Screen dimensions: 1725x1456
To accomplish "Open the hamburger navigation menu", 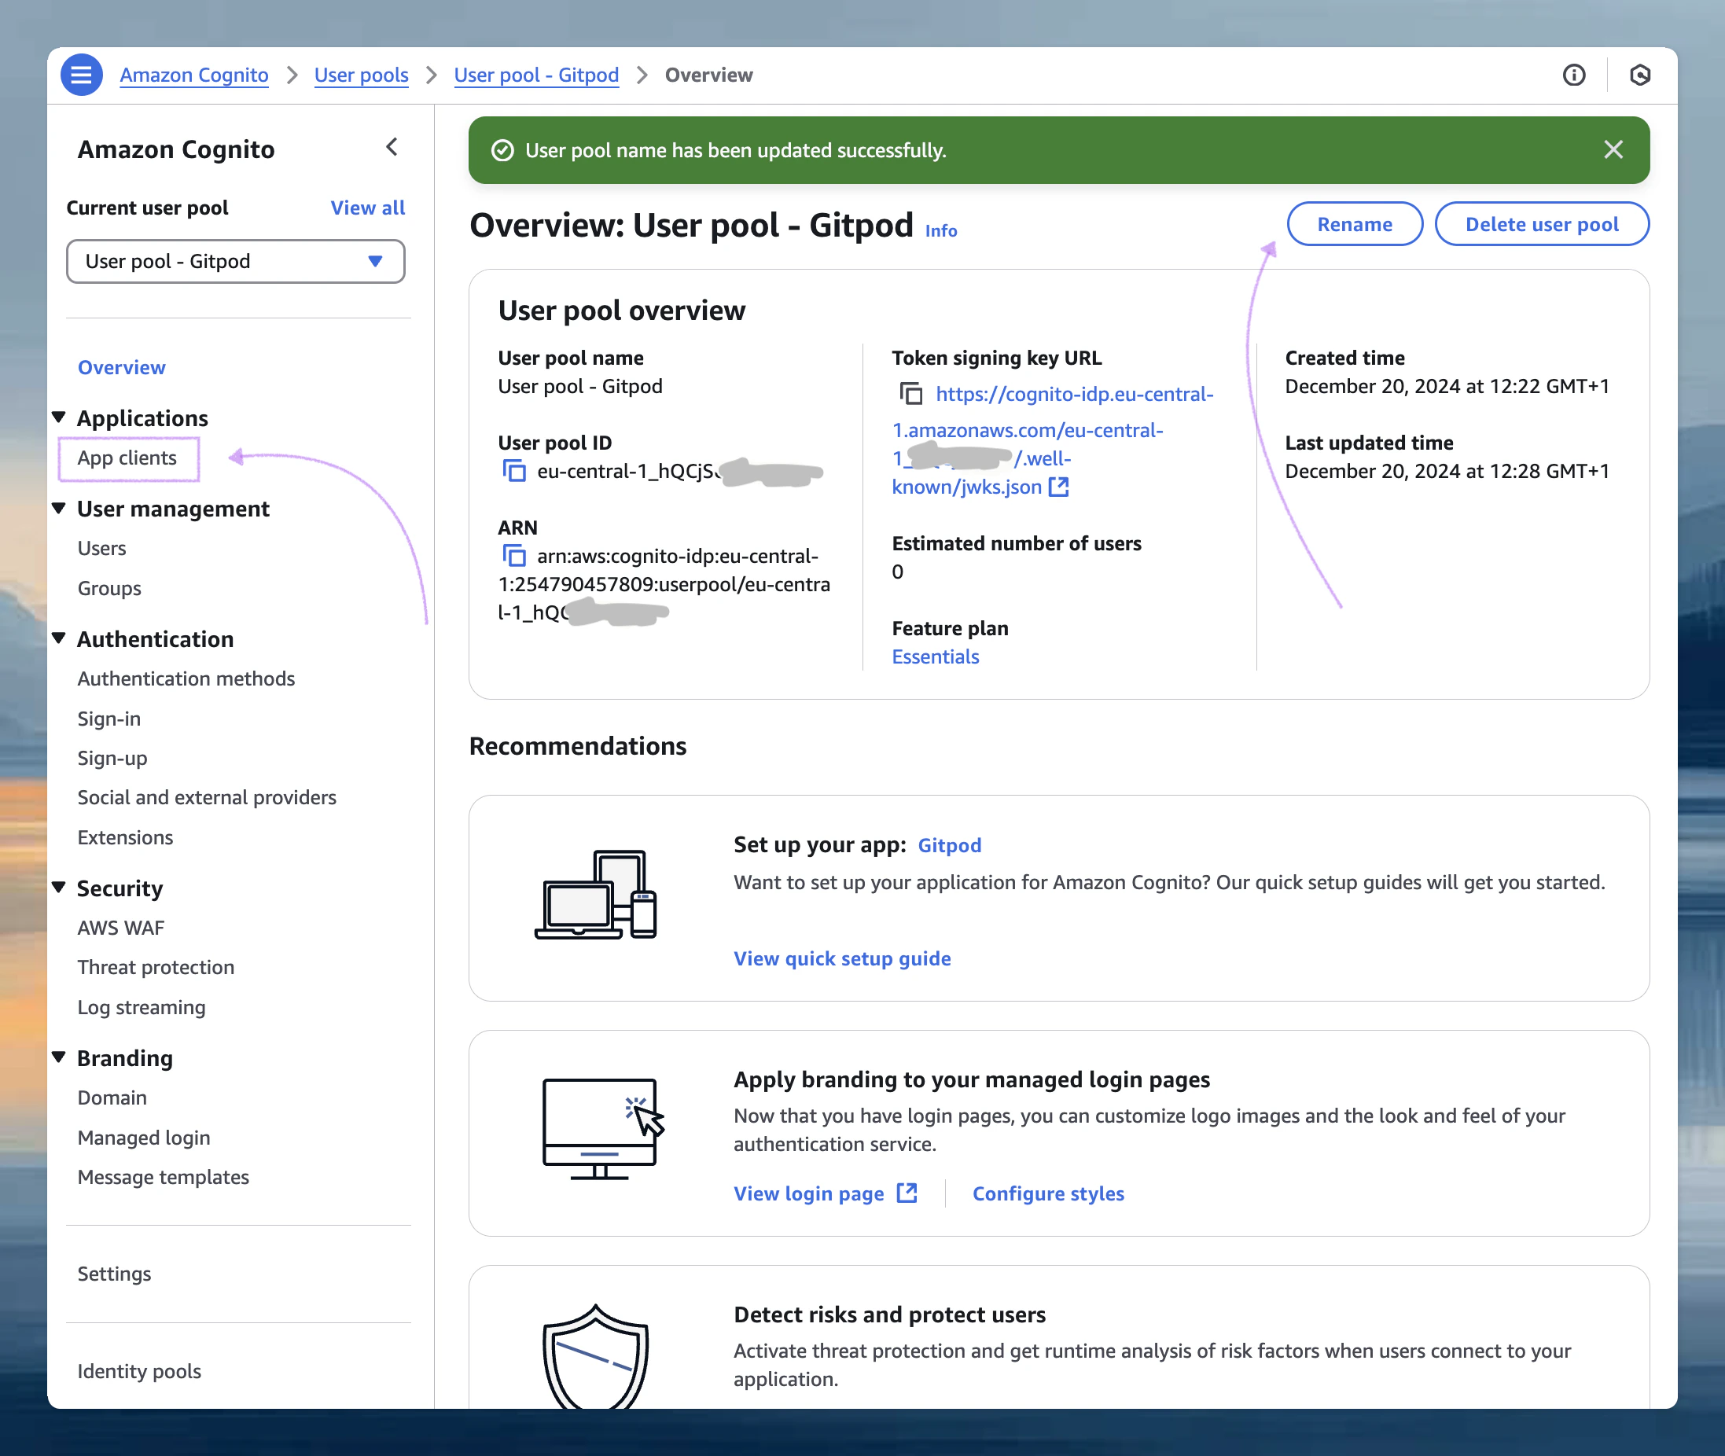I will pos(81,74).
